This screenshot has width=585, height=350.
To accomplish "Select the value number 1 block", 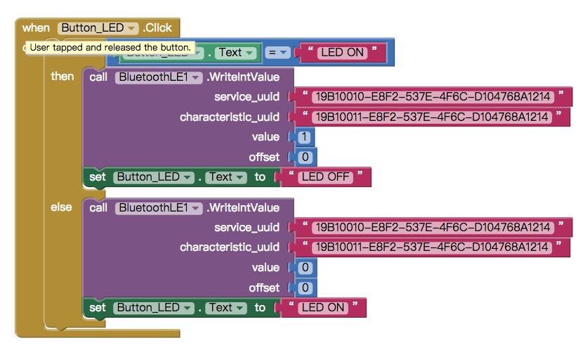I will coord(305,137).
